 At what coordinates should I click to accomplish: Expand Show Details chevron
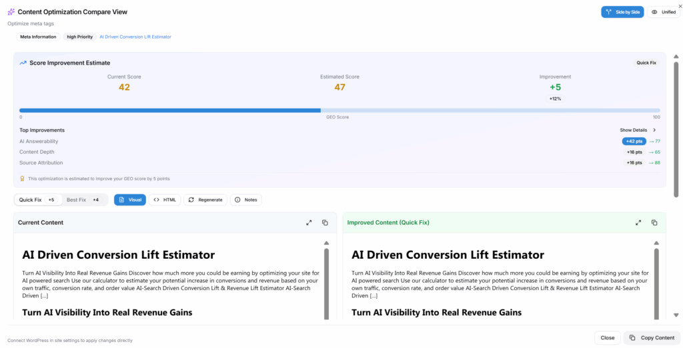click(x=654, y=130)
